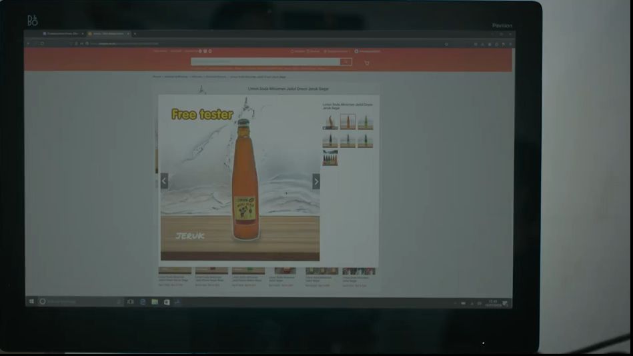Viewport: 633px width, 356px height.
Task: Select the highlighted orange bottle thumbnail
Action: pyautogui.click(x=348, y=122)
